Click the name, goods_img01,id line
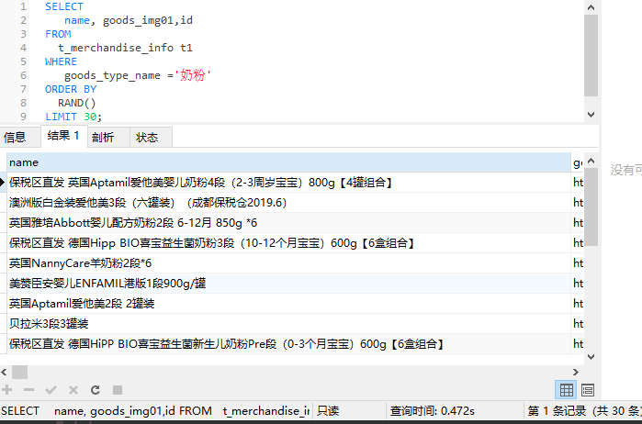 pos(129,20)
